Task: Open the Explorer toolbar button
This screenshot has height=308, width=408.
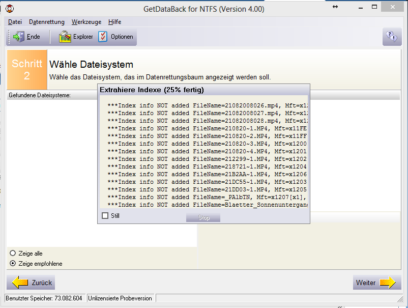Action: [76, 37]
